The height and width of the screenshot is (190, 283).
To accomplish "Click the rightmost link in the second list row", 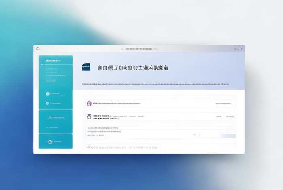I will pyautogui.click(x=230, y=117).
